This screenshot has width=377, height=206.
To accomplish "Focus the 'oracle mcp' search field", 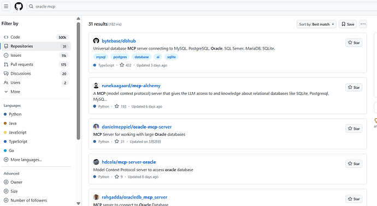I will pos(202,7).
